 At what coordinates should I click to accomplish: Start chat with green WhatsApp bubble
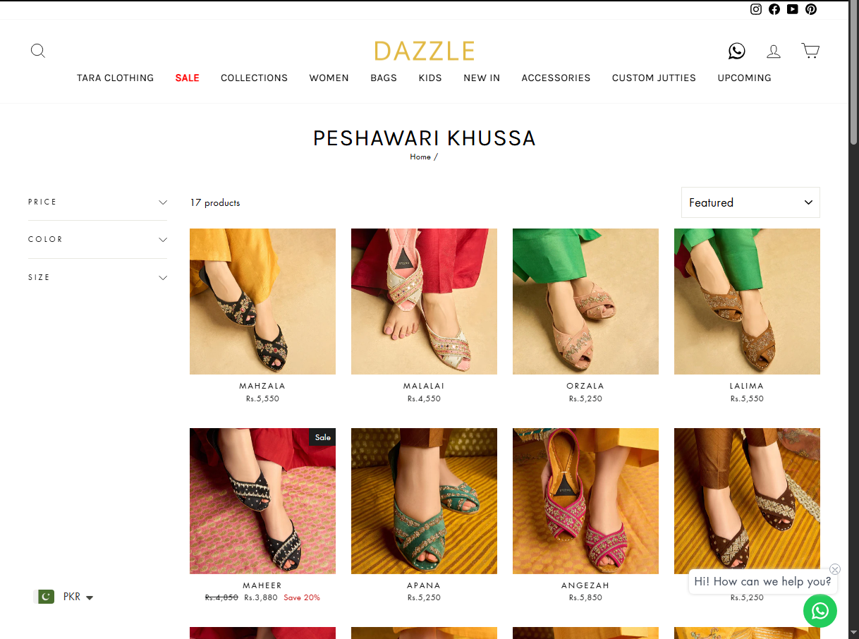point(820,611)
